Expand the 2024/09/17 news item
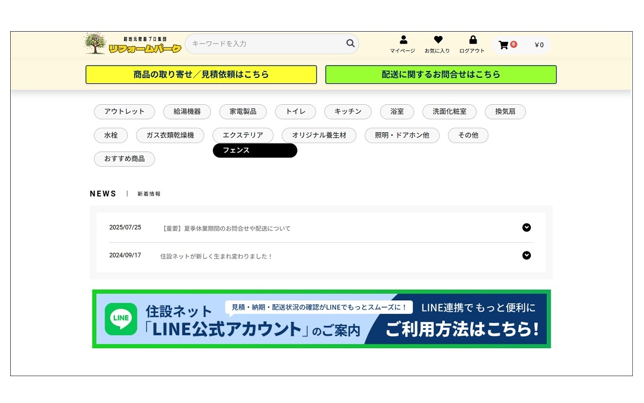 [x=526, y=255]
